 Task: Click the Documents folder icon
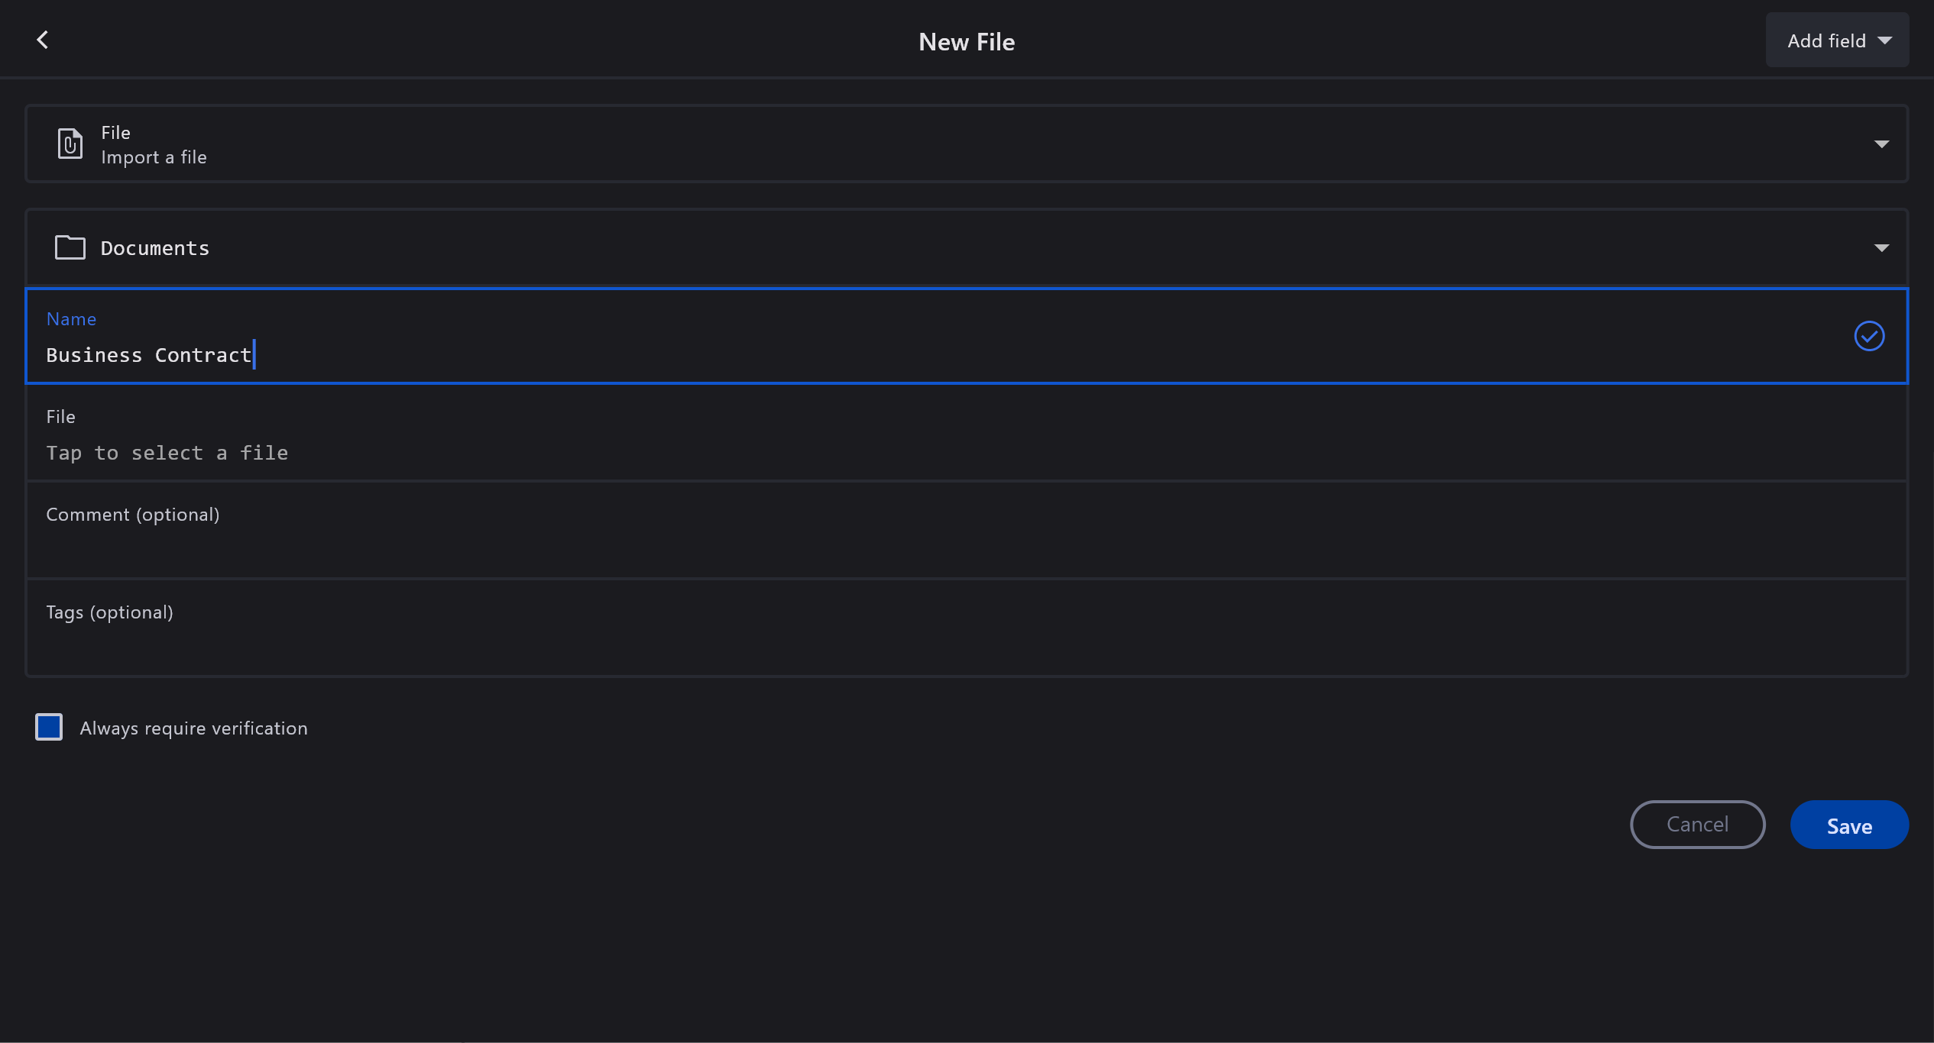(x=70, y=247)
